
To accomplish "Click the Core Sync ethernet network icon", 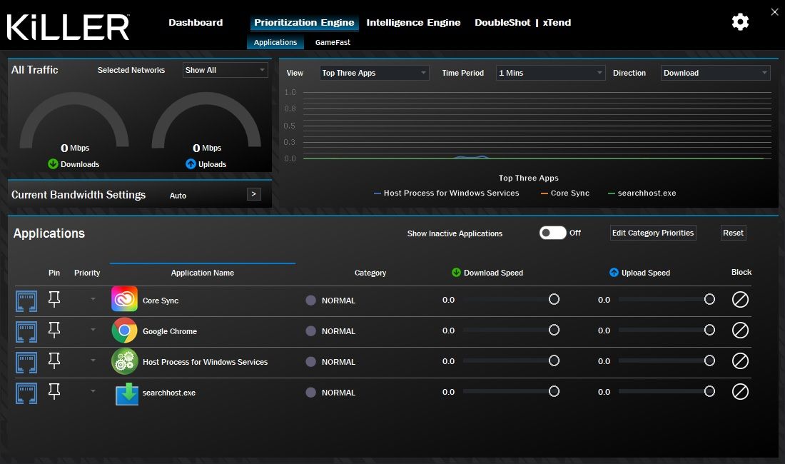I will (26, 301).
